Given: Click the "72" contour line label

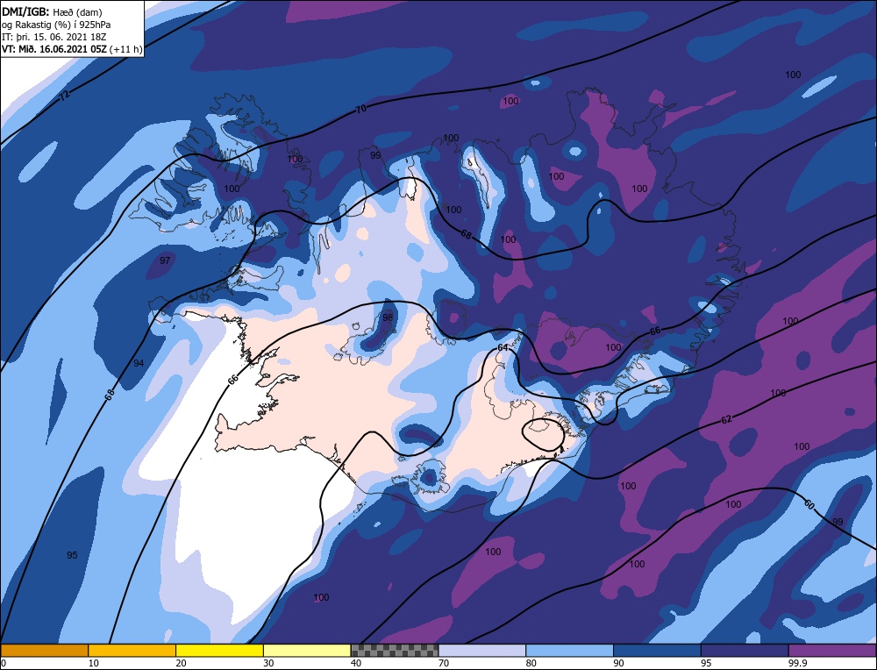Looking at the screenshot, I should click(65, 96).
